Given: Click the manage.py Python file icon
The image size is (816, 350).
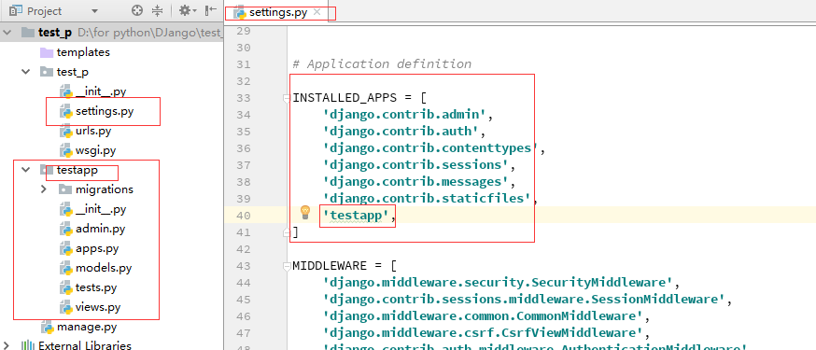Looking at the screenshot, I should 48,328.
